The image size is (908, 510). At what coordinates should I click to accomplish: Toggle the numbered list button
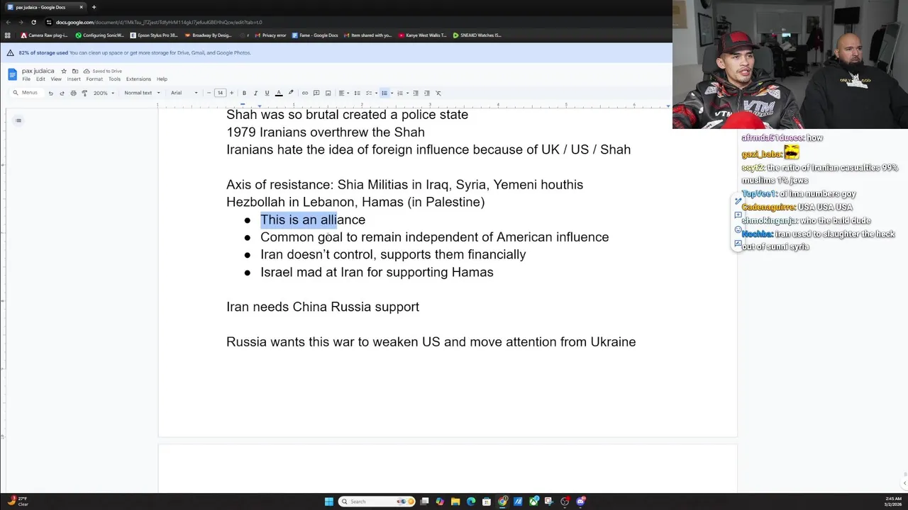pos(399,93)
